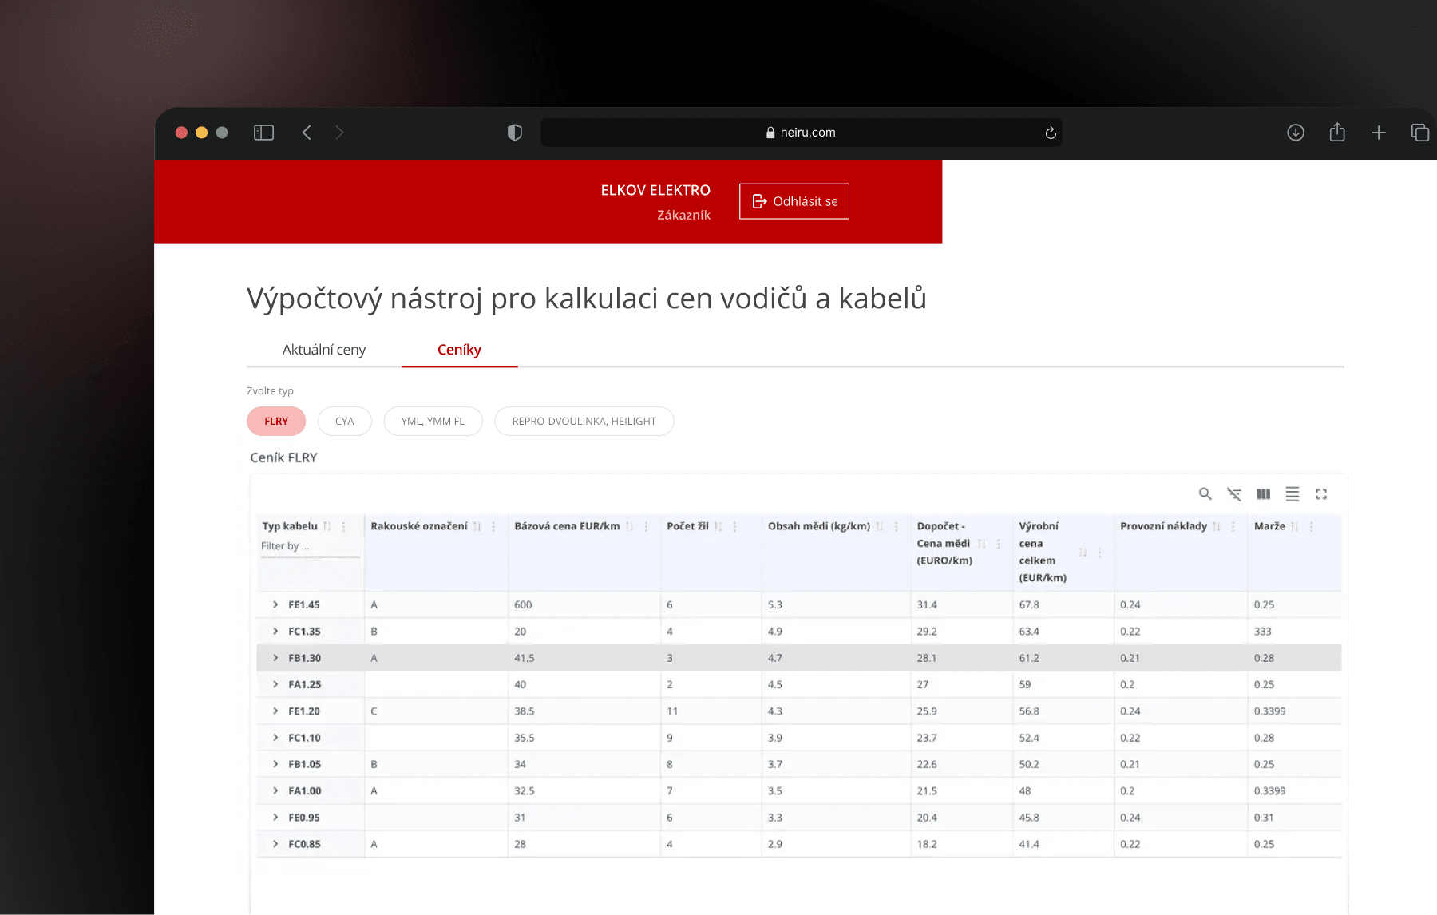Toggle the browser sidebar
Screen dimensions: 1437x915
[263, 133]
